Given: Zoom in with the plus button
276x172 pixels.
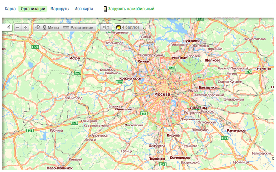Looking at the screenshot, I should point(25,28).
